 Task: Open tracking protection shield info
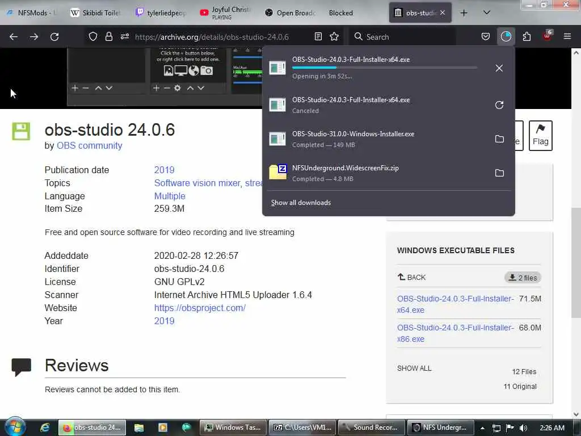[x=93, y=36]
